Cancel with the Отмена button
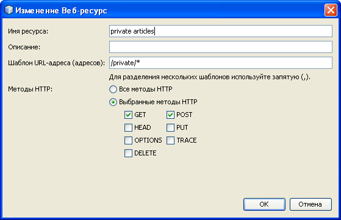 click(310, 204)
